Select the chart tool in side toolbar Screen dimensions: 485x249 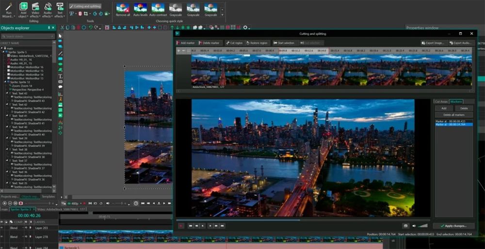(60, 93)
